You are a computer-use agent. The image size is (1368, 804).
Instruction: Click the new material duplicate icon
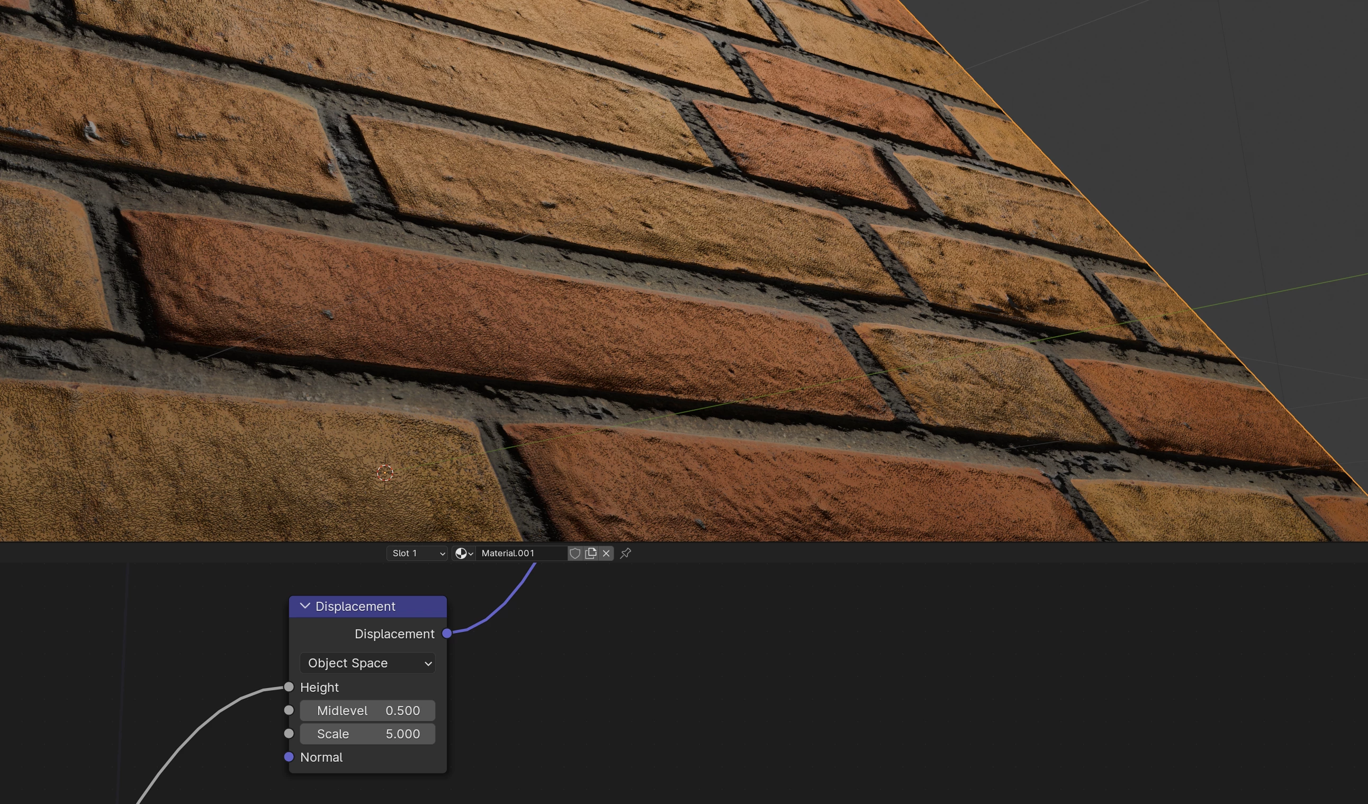tap(591, 553)
